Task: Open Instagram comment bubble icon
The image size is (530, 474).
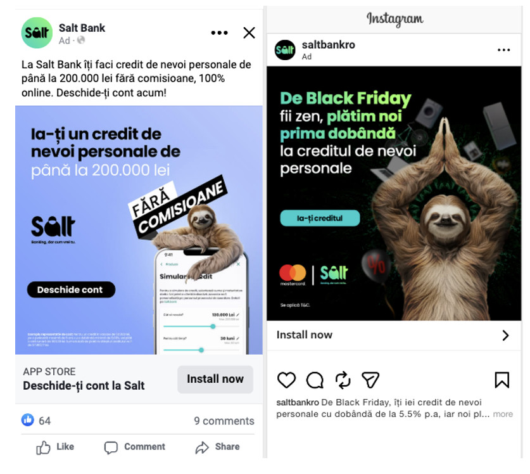Action: [x=315, y=380]
